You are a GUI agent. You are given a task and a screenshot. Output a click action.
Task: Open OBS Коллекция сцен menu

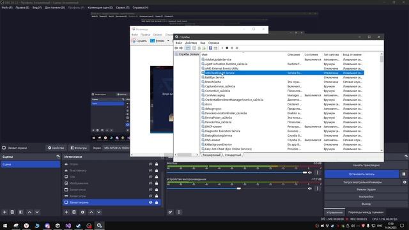point(100,8)
